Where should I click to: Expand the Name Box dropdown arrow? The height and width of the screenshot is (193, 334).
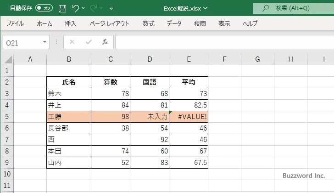[x=45, y=42]
